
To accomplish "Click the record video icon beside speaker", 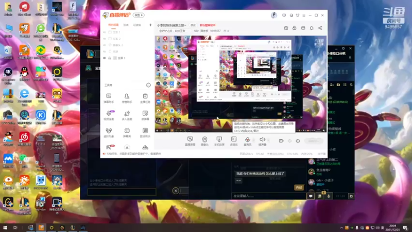I will [x=281, y=141].
